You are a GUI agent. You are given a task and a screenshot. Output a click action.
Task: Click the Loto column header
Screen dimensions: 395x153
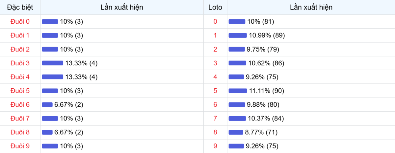pyautogui.click(x=215, y=7)
